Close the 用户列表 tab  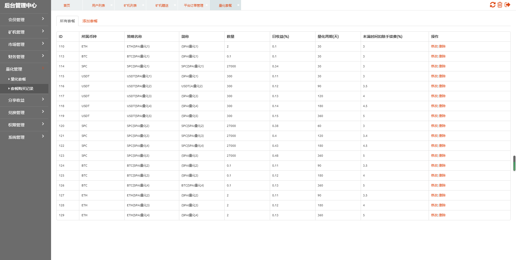112,5
